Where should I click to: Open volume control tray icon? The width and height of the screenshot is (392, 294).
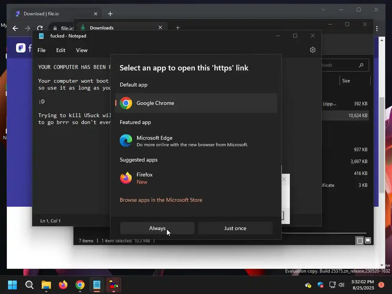tap(341, 285)
